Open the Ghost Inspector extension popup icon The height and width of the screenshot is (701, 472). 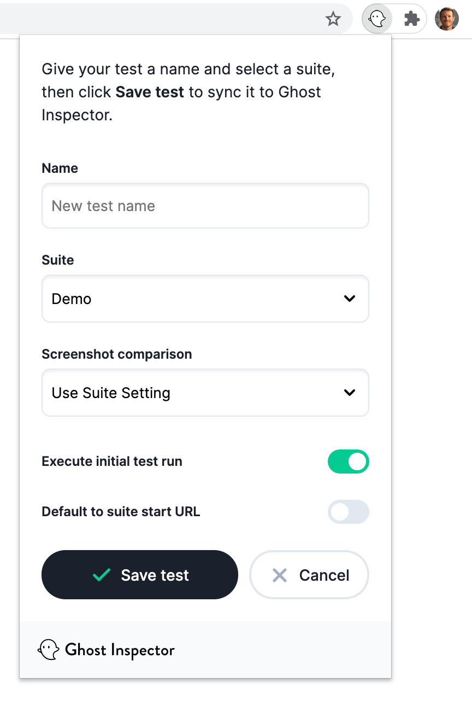click(377, 19)
